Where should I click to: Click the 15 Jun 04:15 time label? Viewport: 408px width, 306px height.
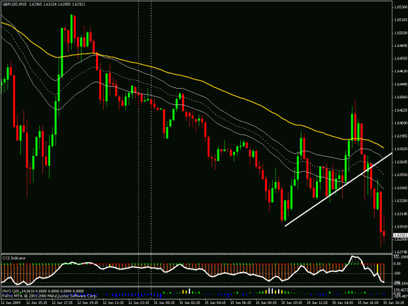click(x=215, y=303)
